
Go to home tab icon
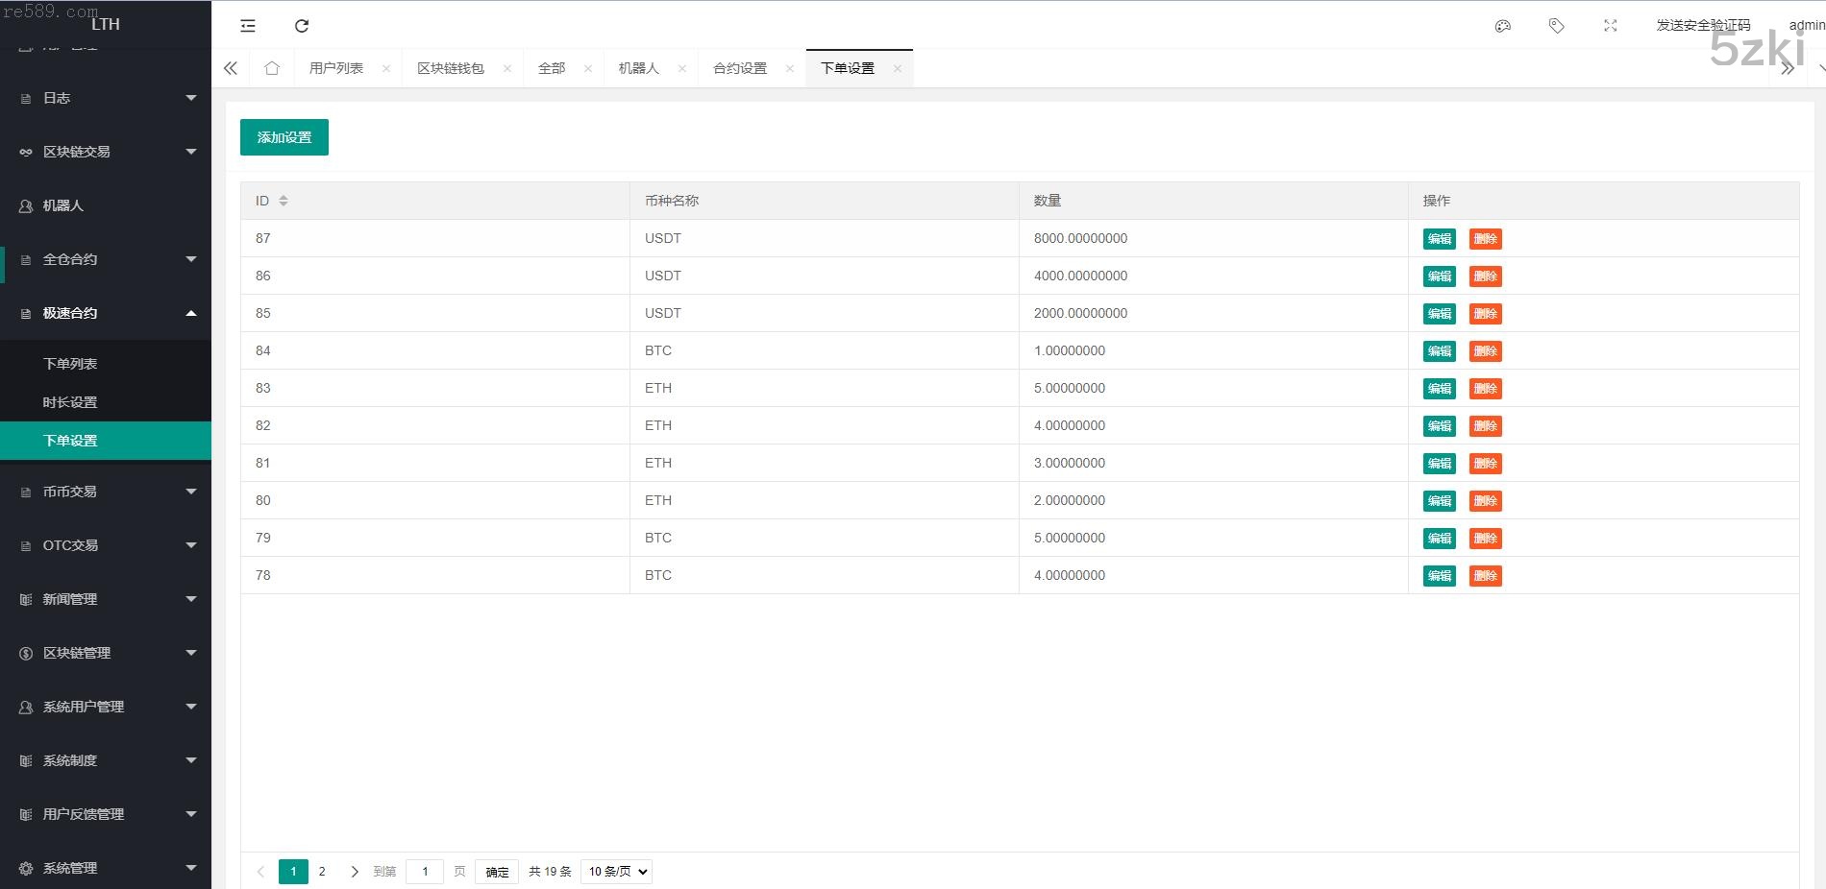[x=272, y=68]
